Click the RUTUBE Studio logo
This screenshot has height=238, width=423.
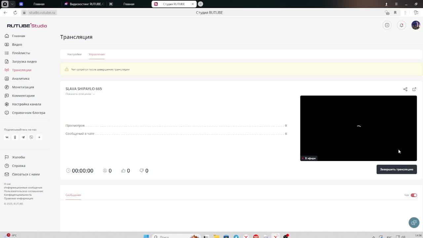(27, 25)
